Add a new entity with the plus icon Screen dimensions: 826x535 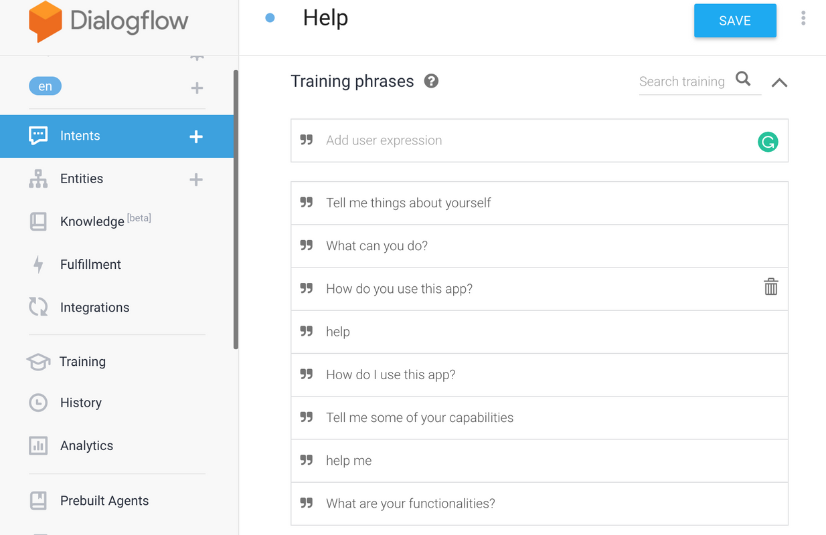click(x=196, y=179)
